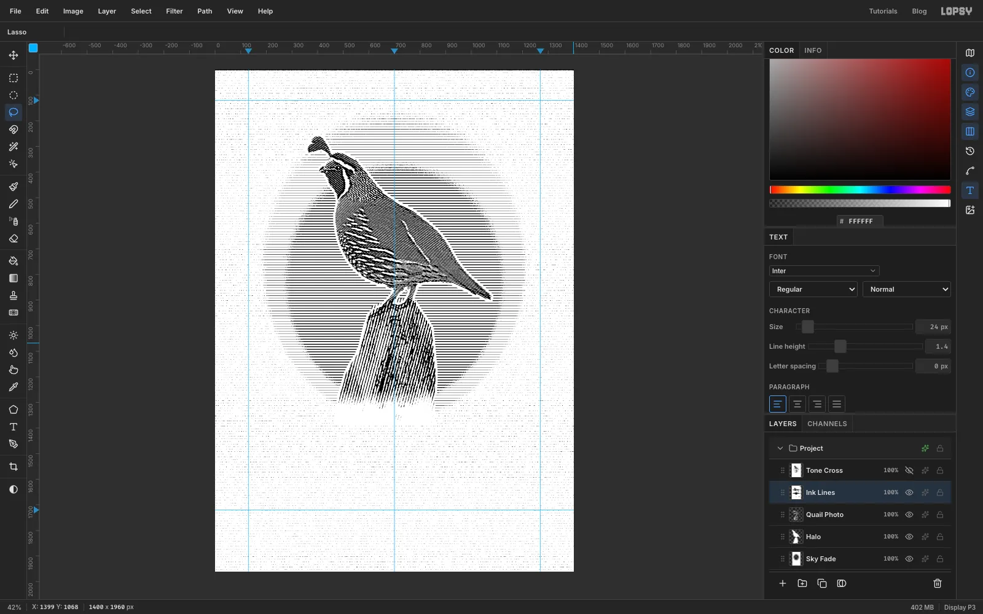Delete the layer with the trash icon
This screenshot has width=983, height=614.
938,583
